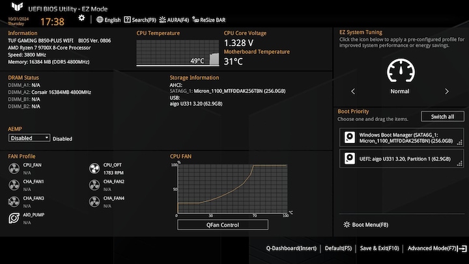The height and width of the screenshot is (264, 469).
Task: Click the Switch all button
Action: 442,116
